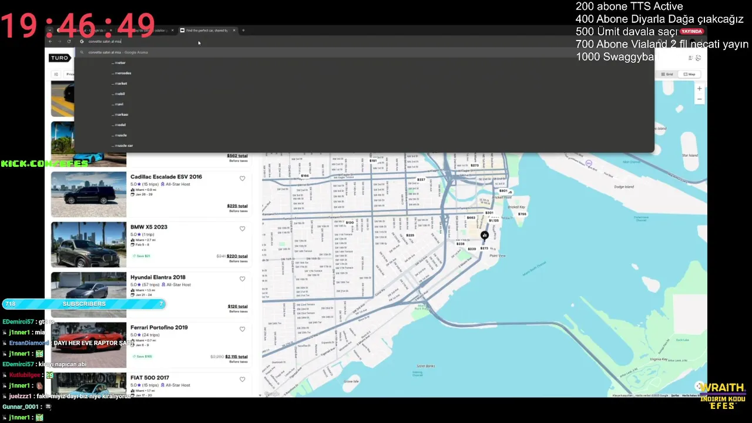Choose the '... mavi' suggestion
The image size is (752, 423).
[x=364, y=104]
